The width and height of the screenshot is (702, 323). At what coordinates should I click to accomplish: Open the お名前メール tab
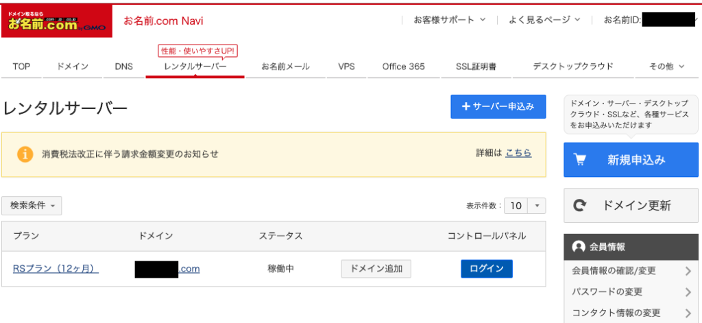285,67
